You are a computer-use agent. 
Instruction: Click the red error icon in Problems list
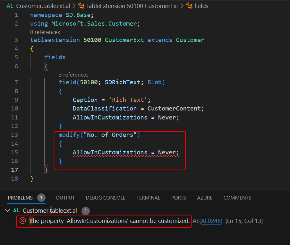point(23,221)
